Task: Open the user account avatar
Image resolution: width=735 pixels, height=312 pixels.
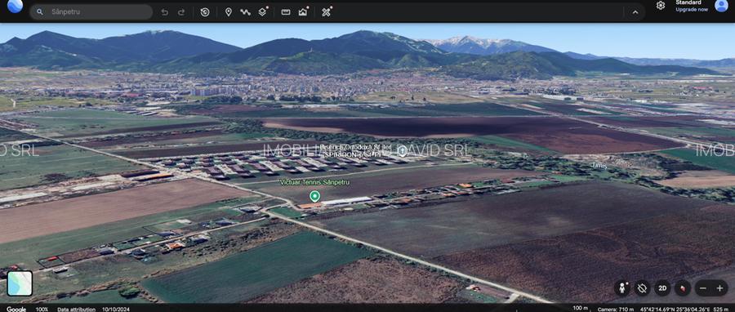Action: point(721,6)
